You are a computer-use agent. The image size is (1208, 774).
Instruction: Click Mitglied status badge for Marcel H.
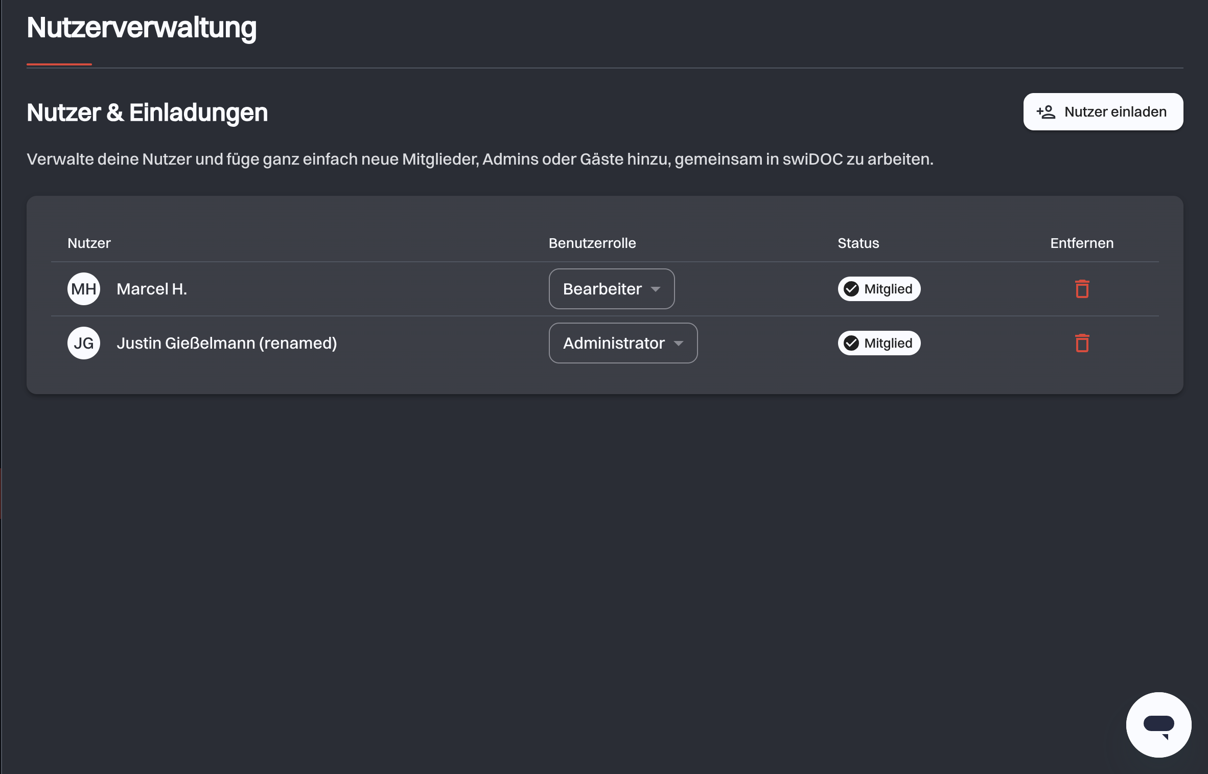879,289
